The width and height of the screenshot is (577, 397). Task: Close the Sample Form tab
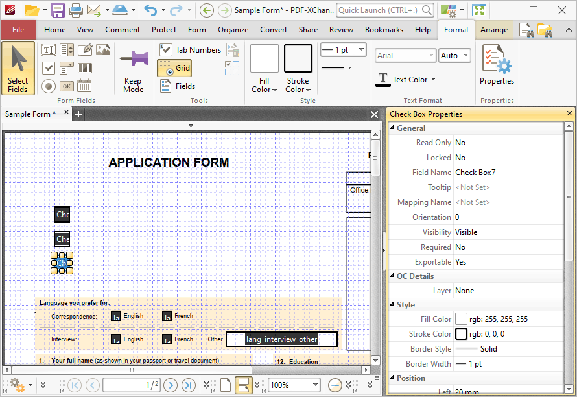pos(66,112)
